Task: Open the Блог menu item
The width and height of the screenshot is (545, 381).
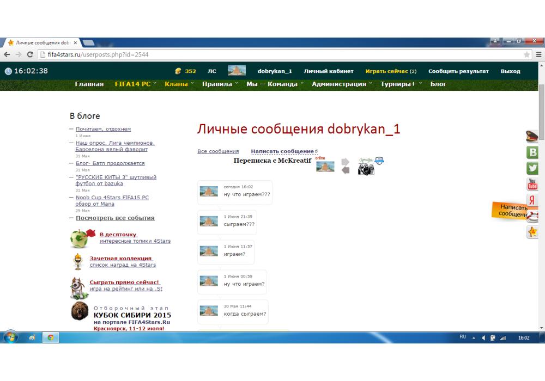Action: click(x=438, y=84)
